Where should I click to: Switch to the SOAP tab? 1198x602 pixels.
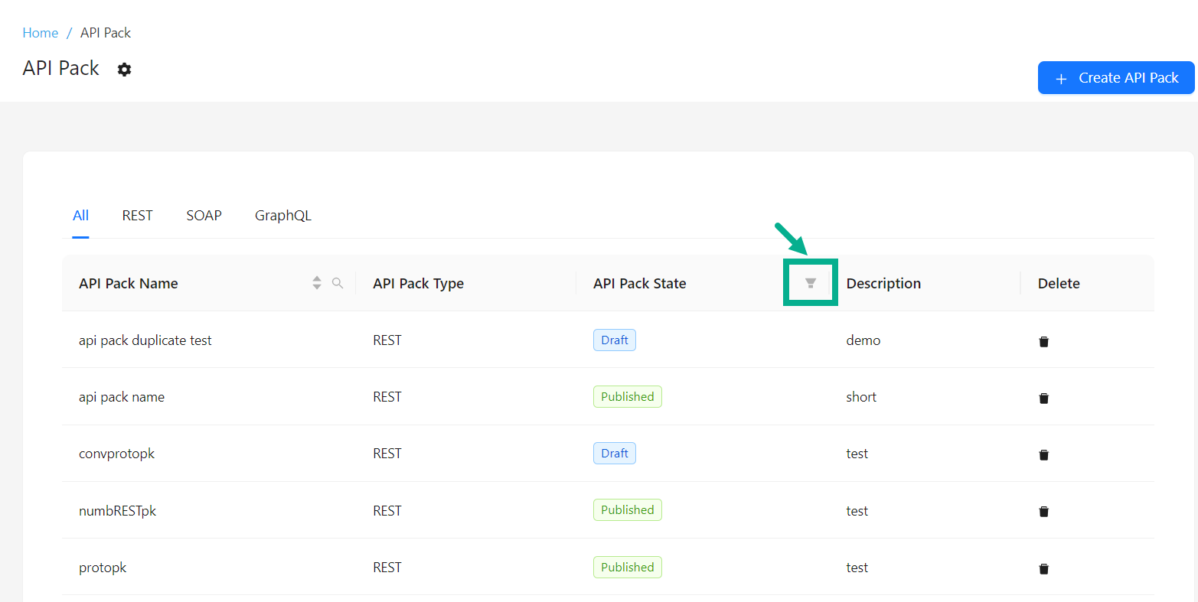click(204, 216)
